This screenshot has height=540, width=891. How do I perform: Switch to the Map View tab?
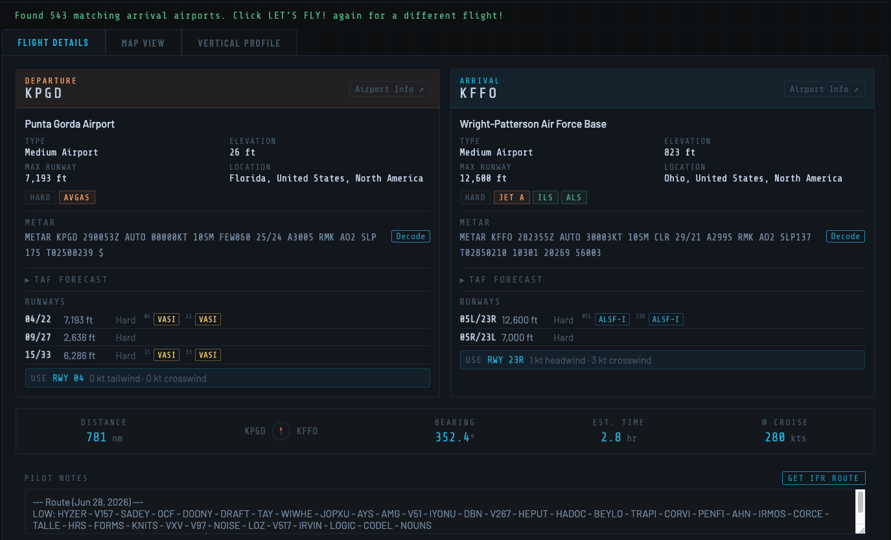coord(143,43)
